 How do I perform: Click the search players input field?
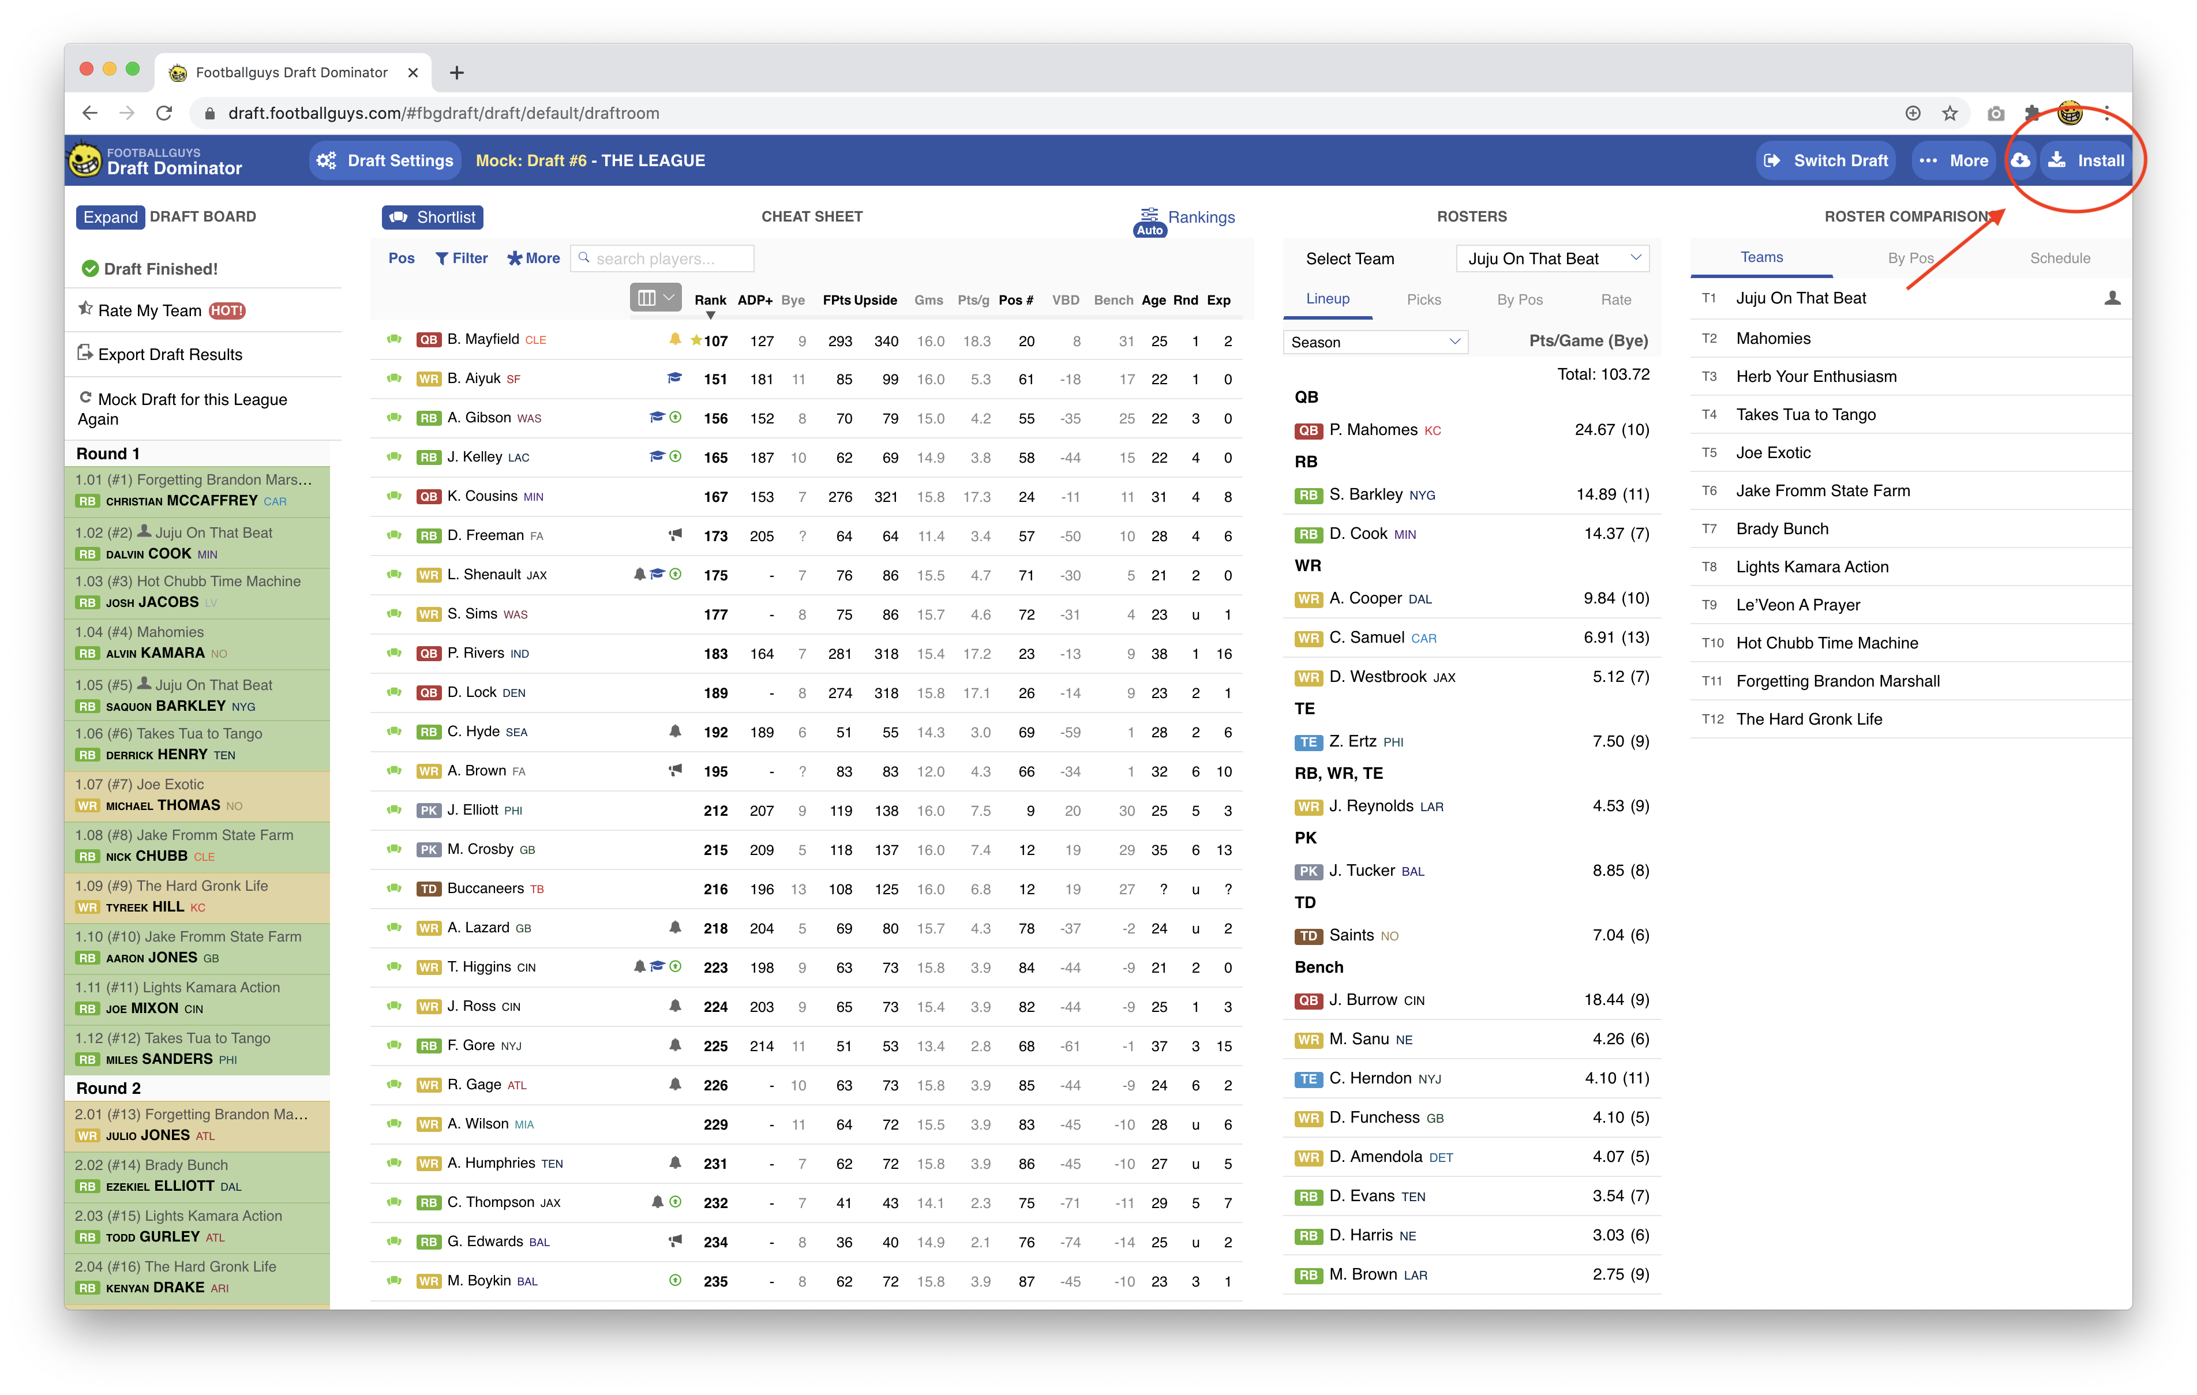coord(670,259)
